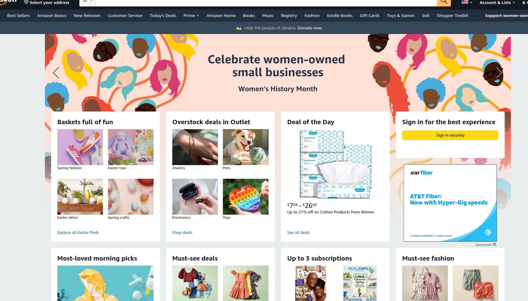Click the Sign in securely button
The width and height of the screenshot is (528, 301).
click(450, 135)
